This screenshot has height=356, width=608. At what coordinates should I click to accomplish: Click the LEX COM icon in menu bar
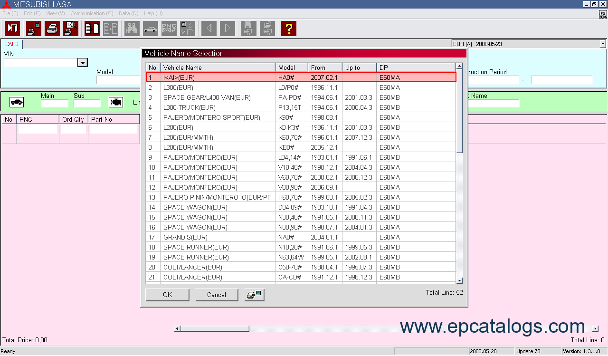pyautogui.click(x=603, y=15)
